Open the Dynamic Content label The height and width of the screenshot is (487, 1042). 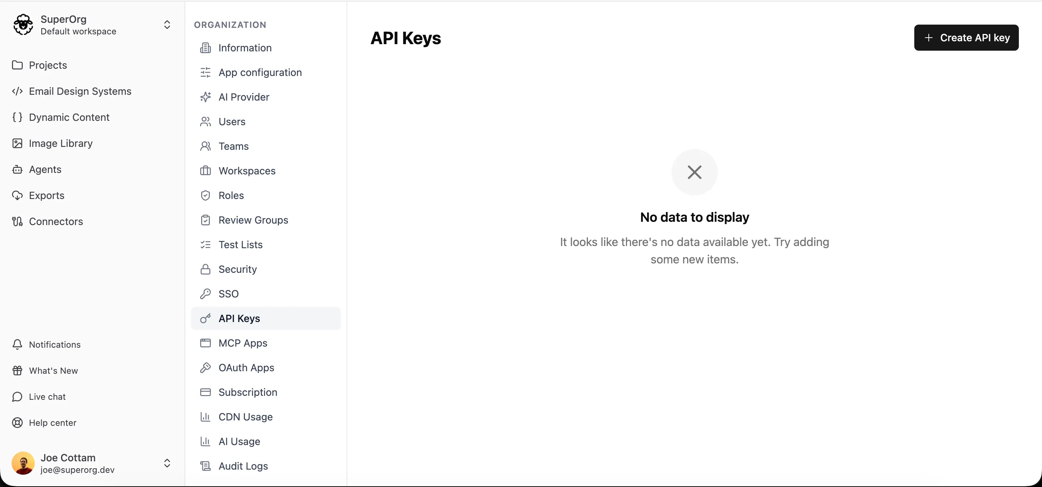[69, 117]
